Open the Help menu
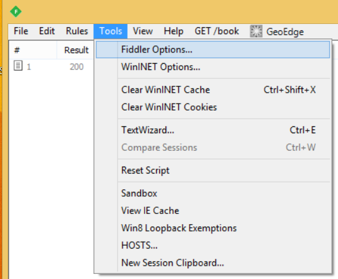 [174, 31]
